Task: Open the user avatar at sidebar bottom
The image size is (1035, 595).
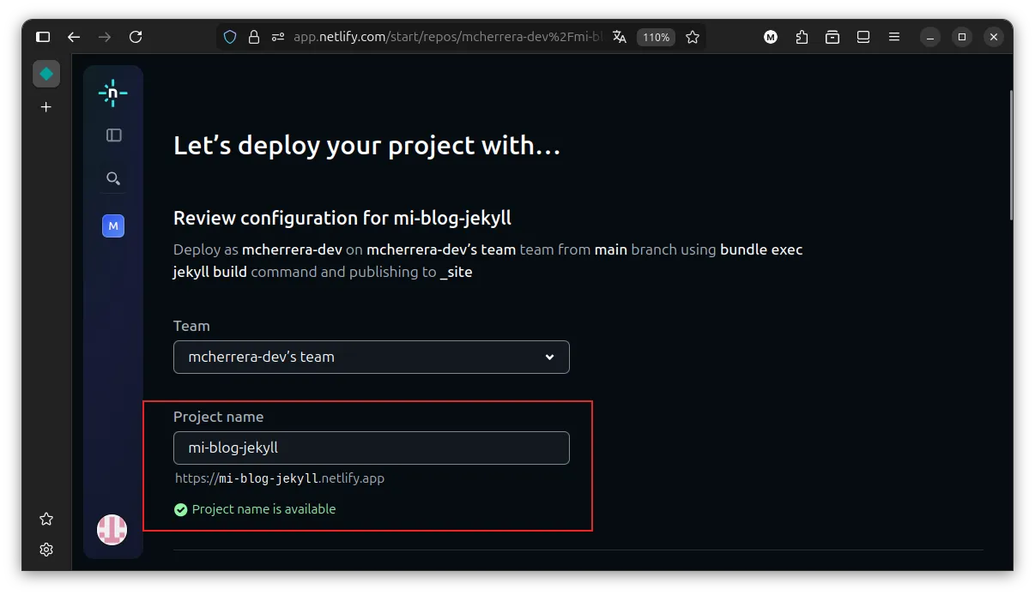Action: point(112,530)
